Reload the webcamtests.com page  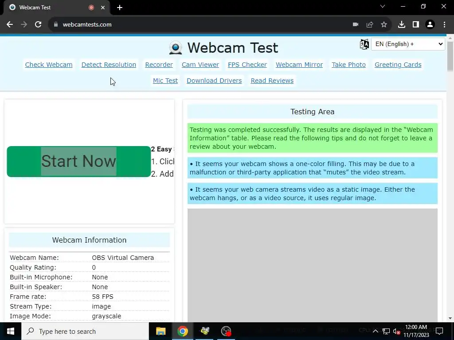pos(38,25)
